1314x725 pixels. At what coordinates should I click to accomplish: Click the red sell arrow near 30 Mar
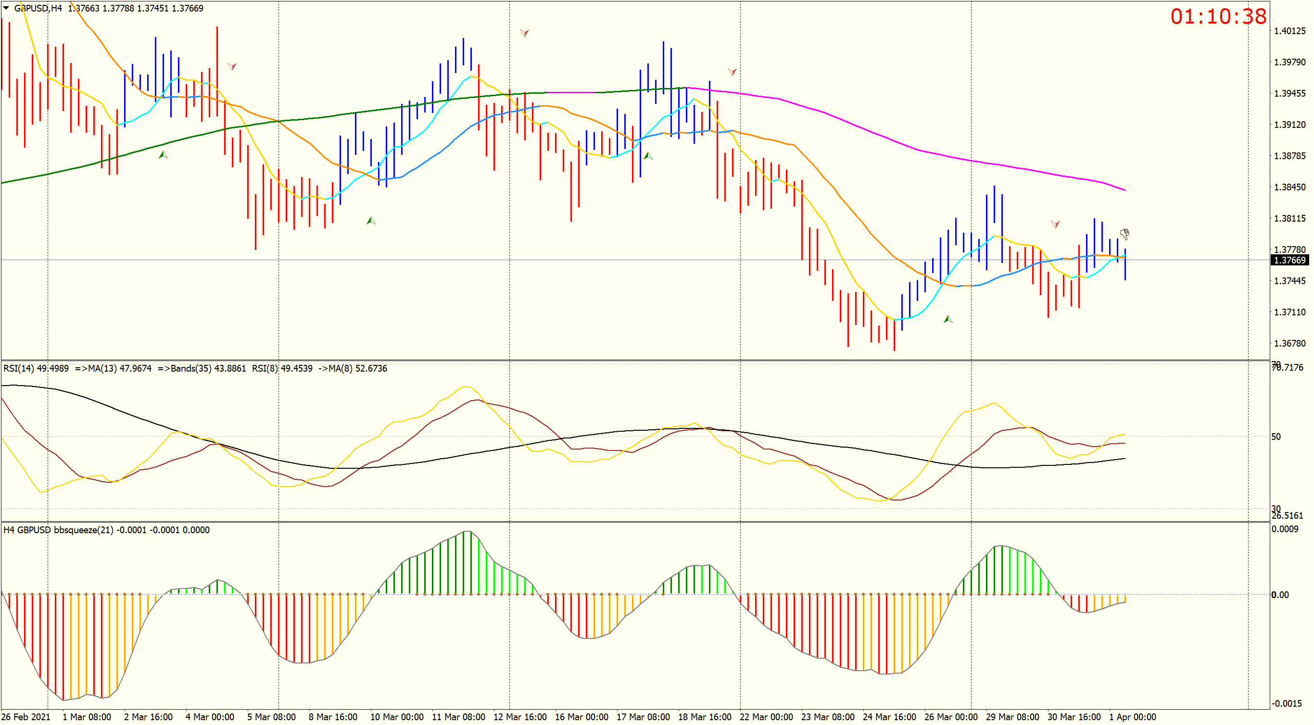click(x=1055, y=225)
